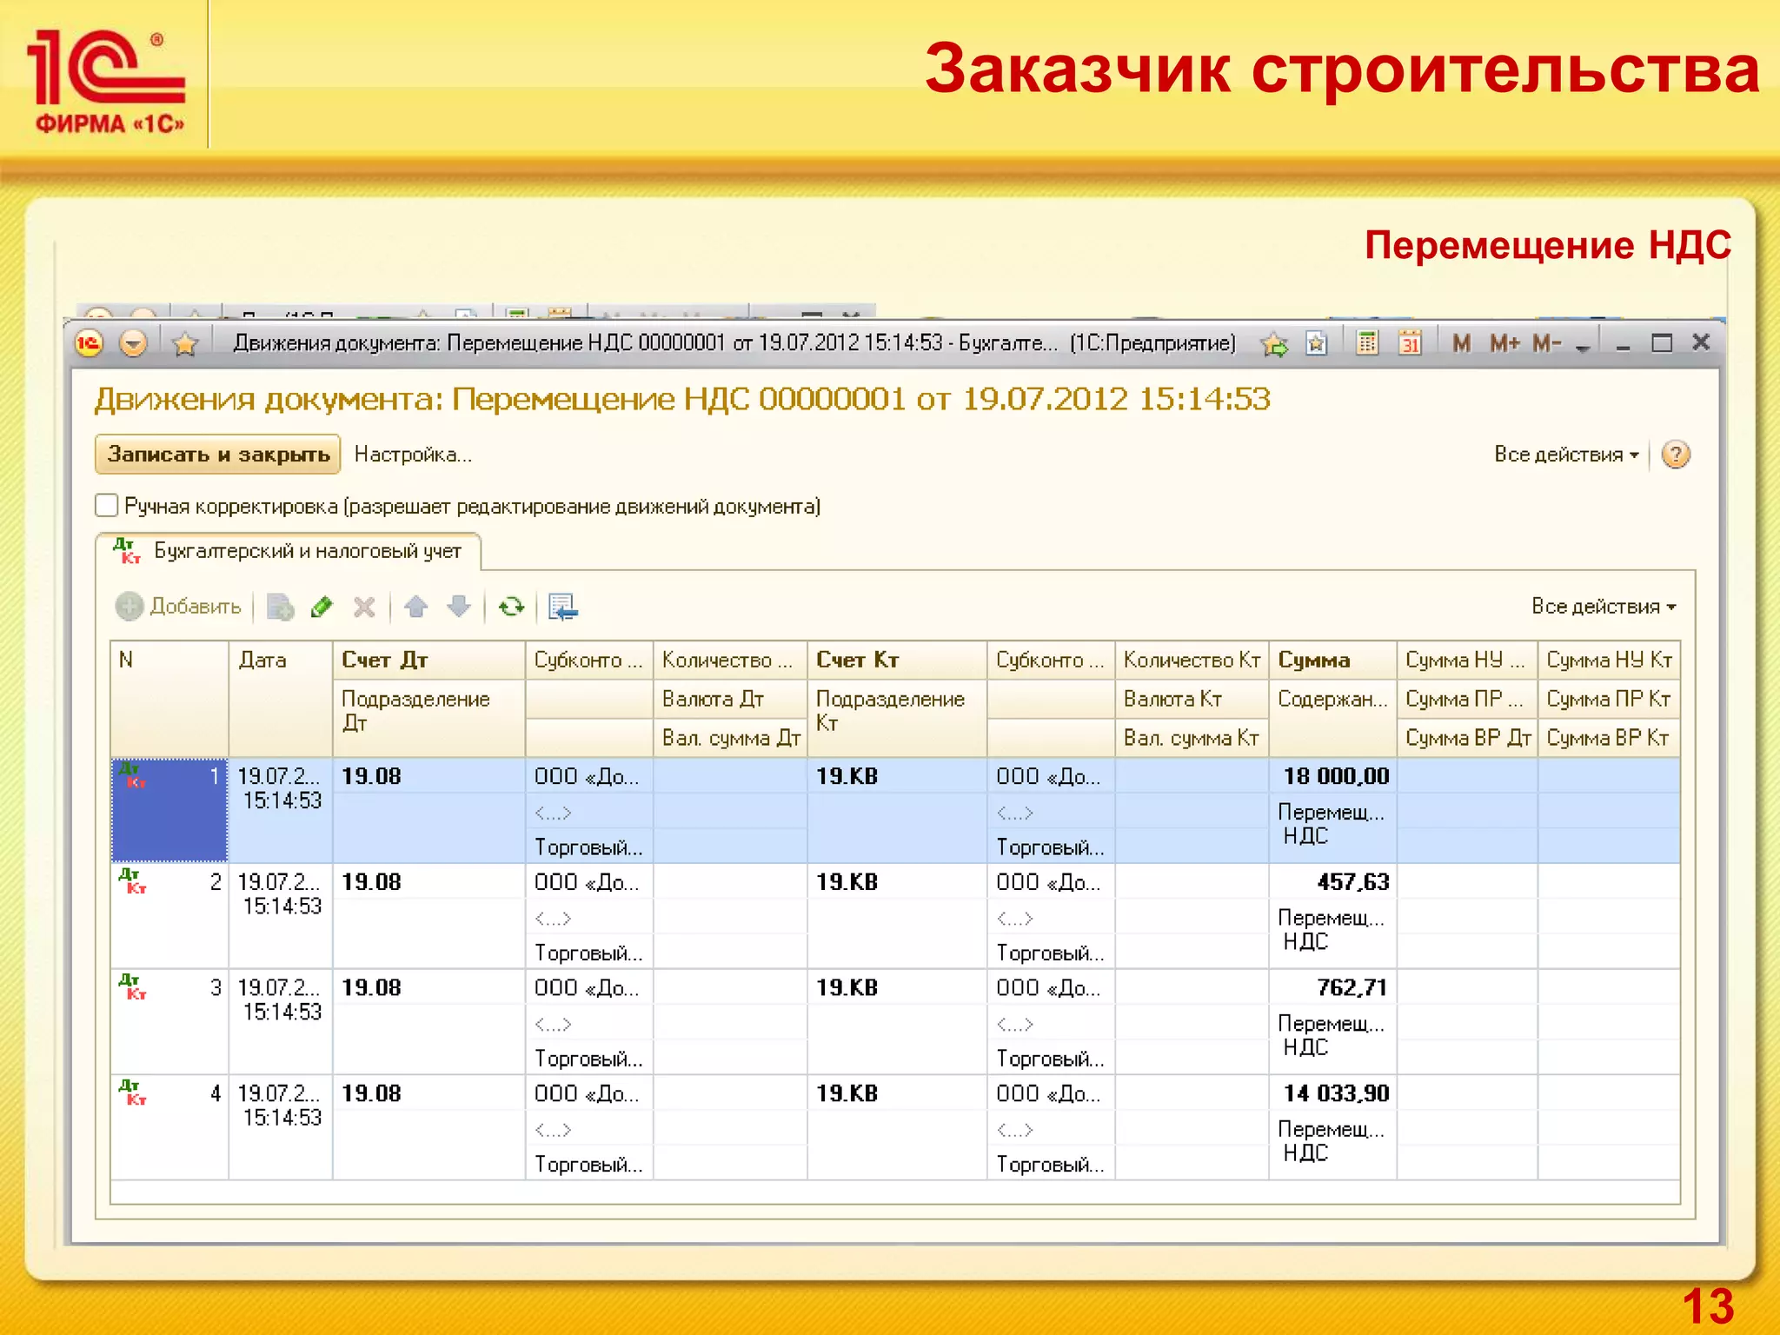Click the Настройка... menu item

pyautogui.click(x=412, y=455)
